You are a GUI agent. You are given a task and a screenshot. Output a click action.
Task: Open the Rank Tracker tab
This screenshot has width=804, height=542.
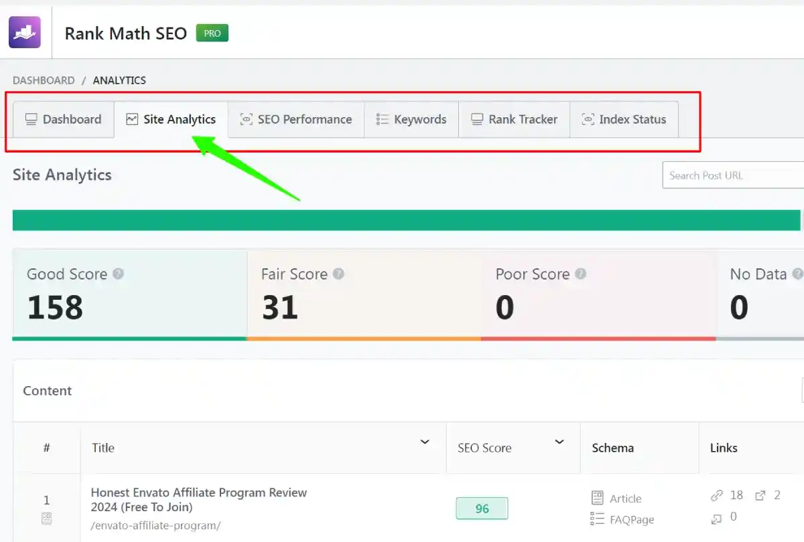[514, 119]
